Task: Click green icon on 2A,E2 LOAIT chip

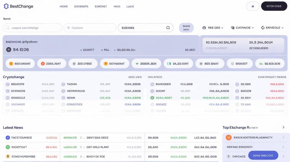Action: (x=169, y=64)
